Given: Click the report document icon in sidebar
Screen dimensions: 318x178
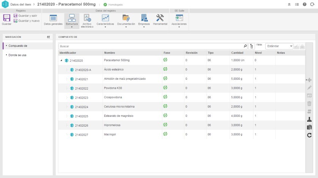Looking at the screenshot, I should (309, 127).
